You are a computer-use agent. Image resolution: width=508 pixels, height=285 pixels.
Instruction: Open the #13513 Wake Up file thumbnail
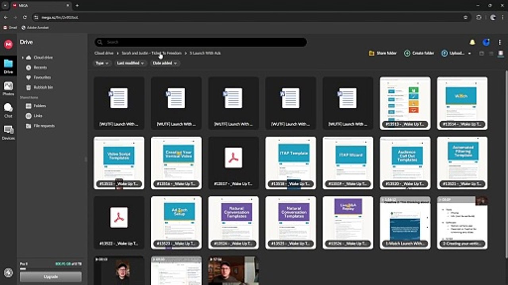click(x=405, y=103)
